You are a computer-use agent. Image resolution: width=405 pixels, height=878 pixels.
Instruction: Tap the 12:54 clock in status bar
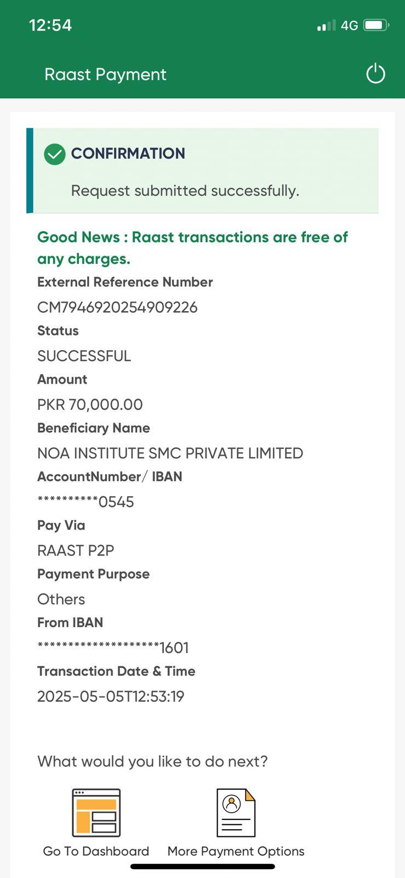coord(50,25)
